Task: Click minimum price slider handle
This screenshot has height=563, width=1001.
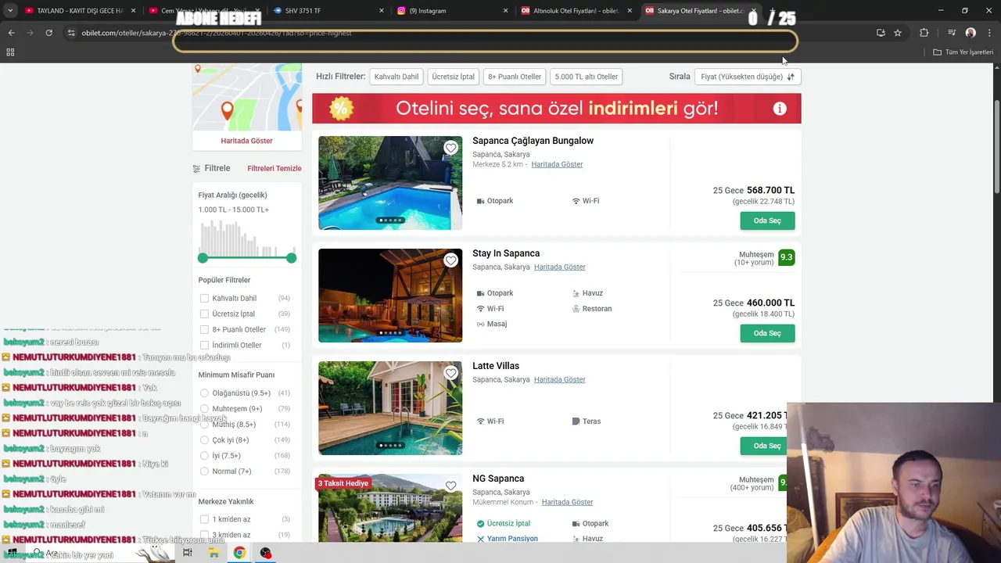Action: tap(203, 258)
